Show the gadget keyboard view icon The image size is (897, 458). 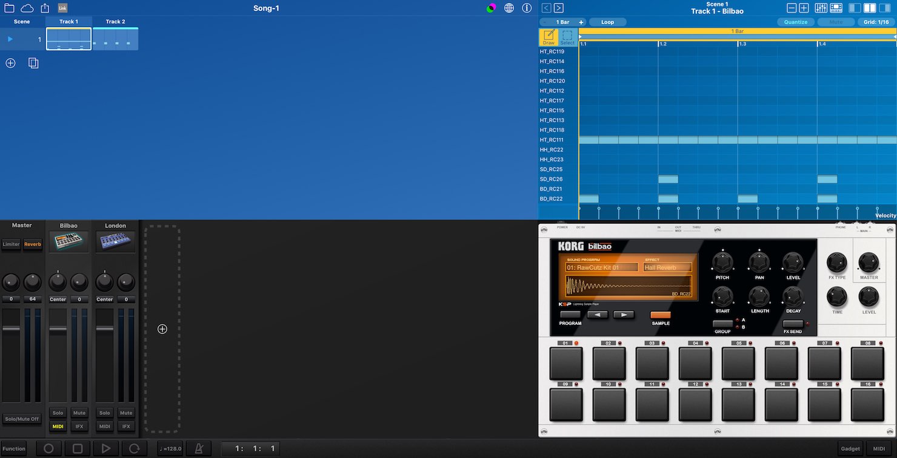pos(836,8)
